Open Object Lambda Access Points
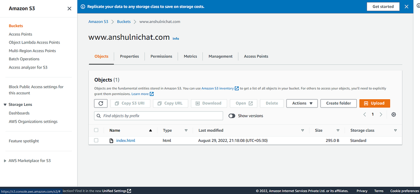The height and width of the screenshot is (194, 420). coord(34,42)
